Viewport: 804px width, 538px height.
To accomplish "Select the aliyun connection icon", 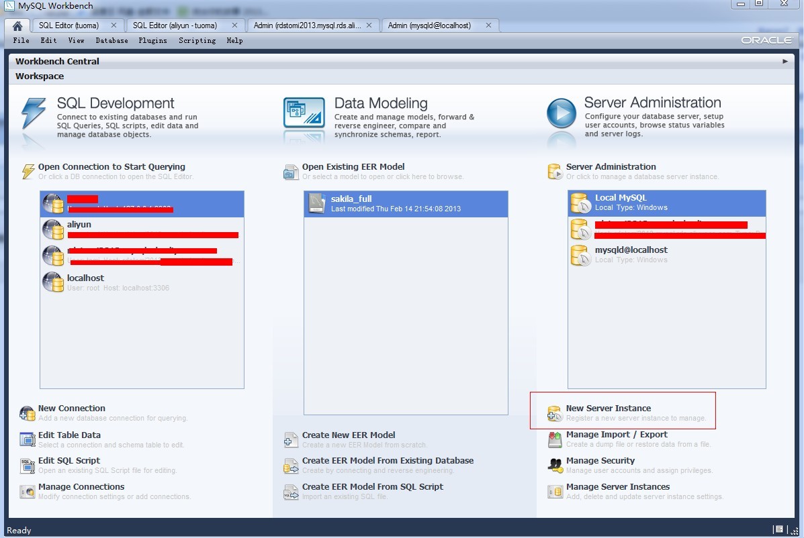I will [x=53, y=229].
